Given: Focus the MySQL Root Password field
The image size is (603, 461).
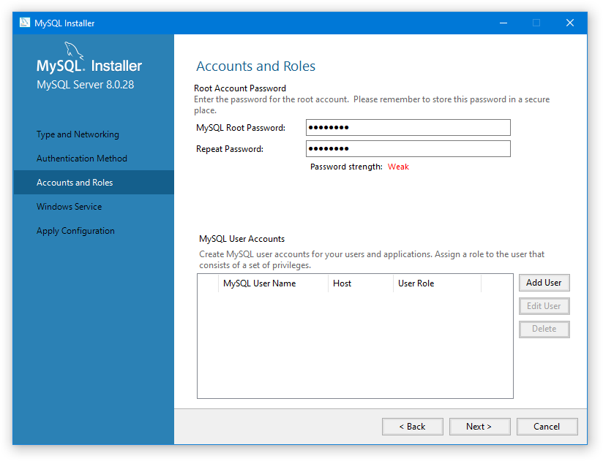Looking at the screenshot, I should tap(408, 128).
